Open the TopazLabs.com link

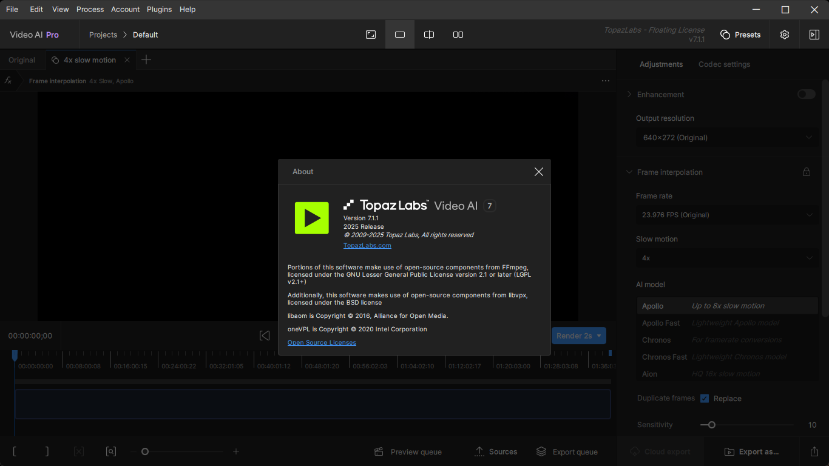(x=367, y=246)
